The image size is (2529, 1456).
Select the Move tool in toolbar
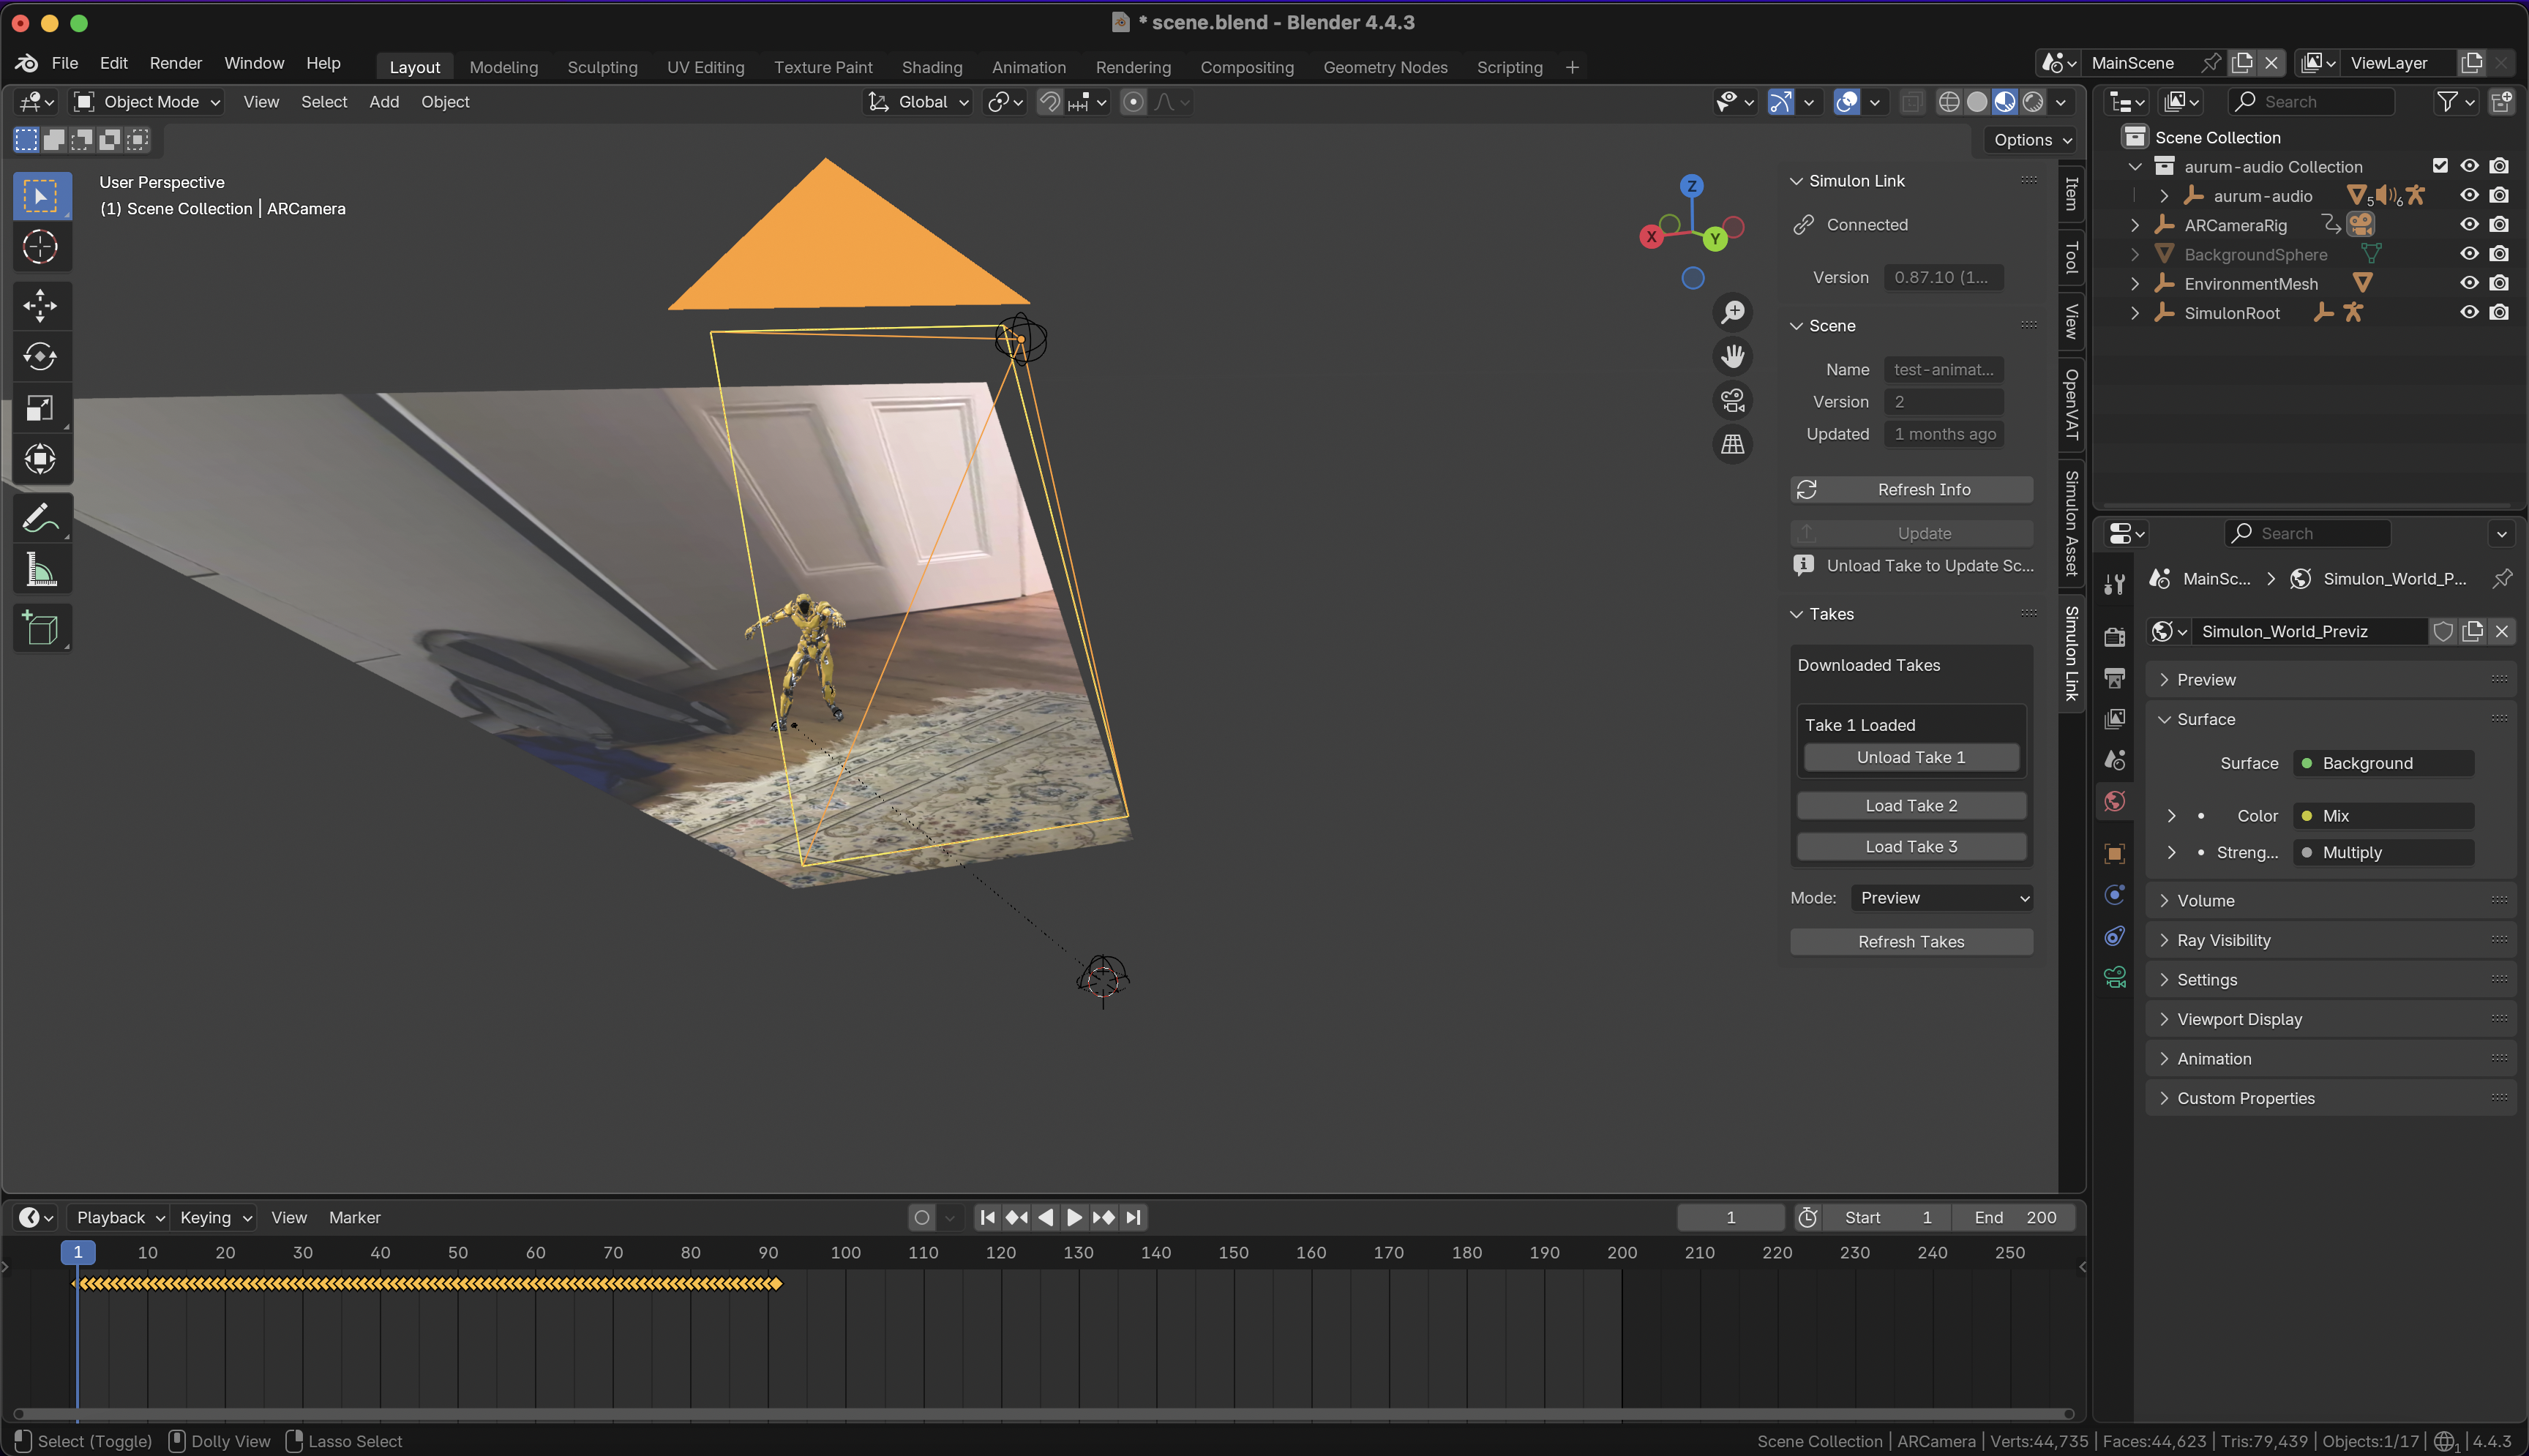tap(40, 306)
